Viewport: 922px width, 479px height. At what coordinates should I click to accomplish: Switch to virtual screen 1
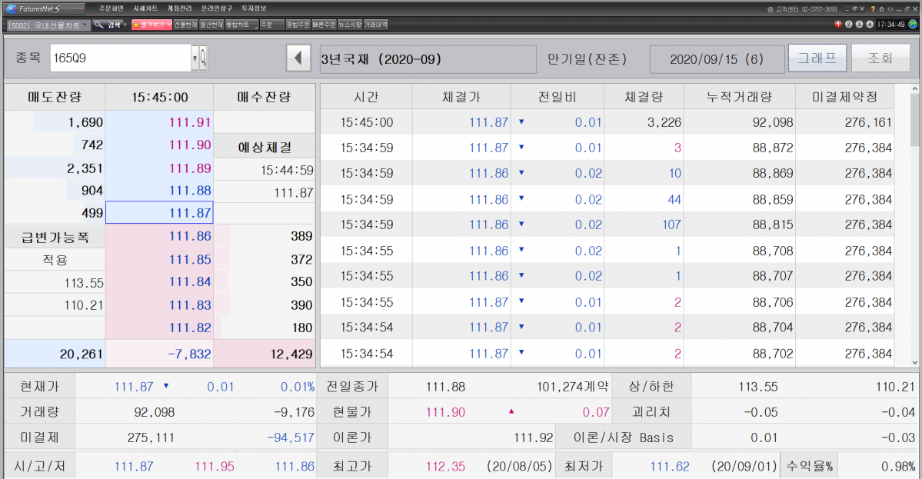(x=838, y=25)
